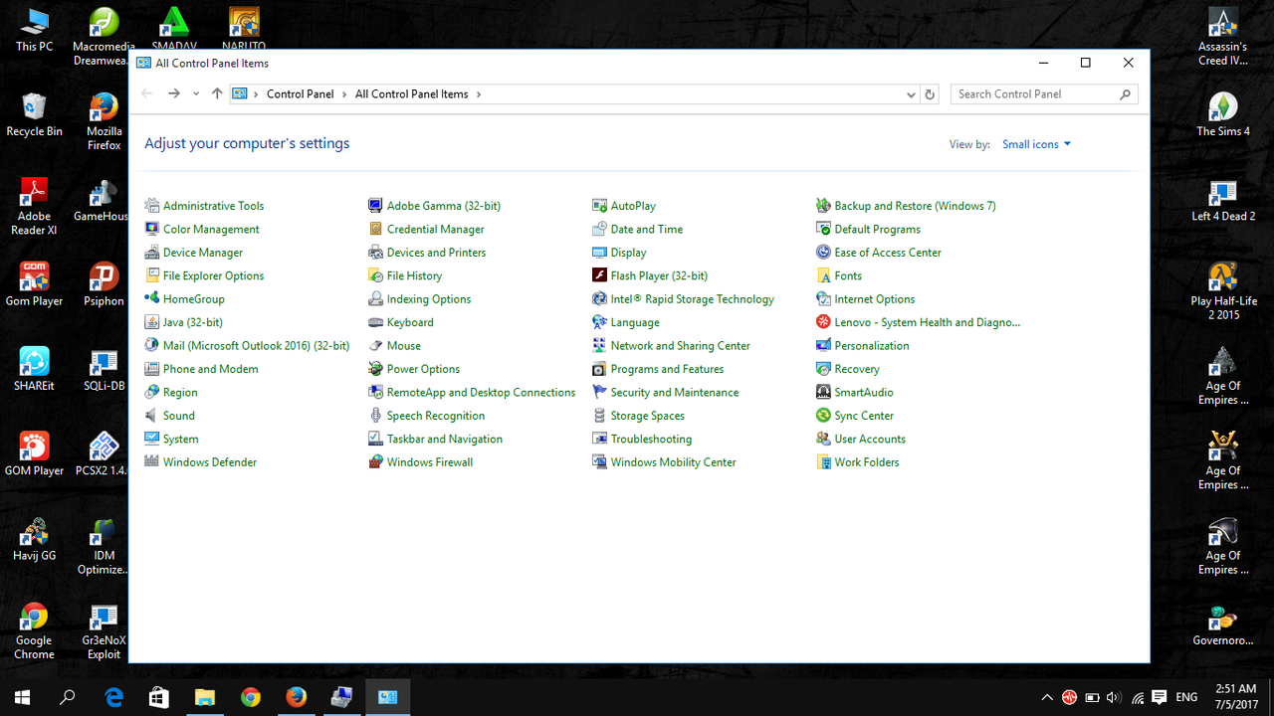Expand the recent locations arrow beside Forward
Screen dimensions: 1274x716
click(196, 94)
